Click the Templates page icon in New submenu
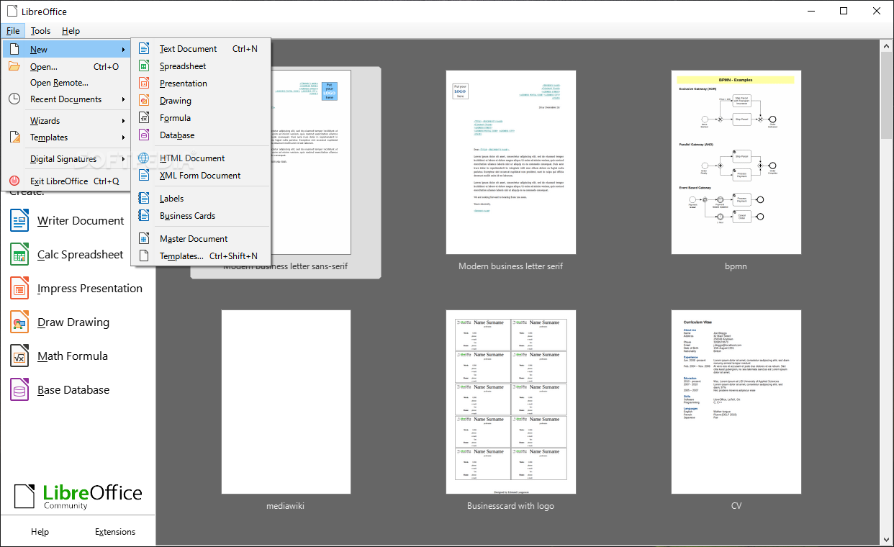This screenshot has height=547, width=894. pos(144,256)
